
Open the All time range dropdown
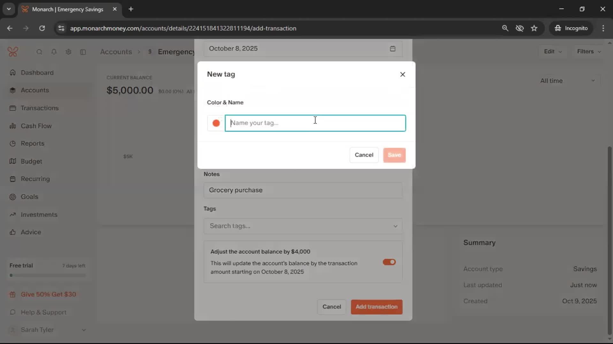tap(567, 81)
